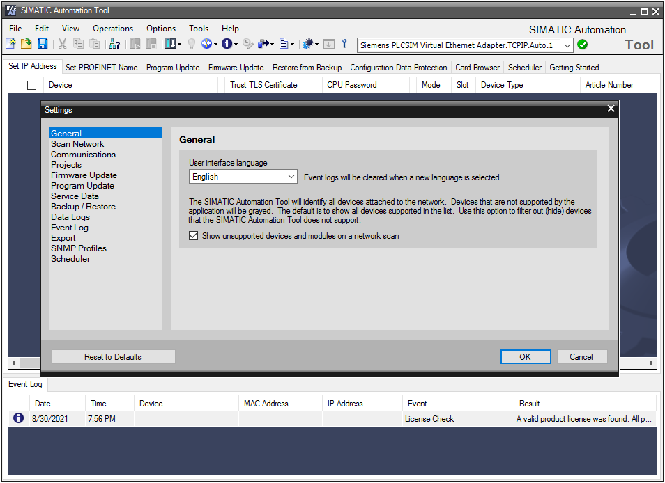The height and width of the screenshot is (483, 665).
Task: Click the STOP mode CPU icon
Action: (x=151, y=44)
